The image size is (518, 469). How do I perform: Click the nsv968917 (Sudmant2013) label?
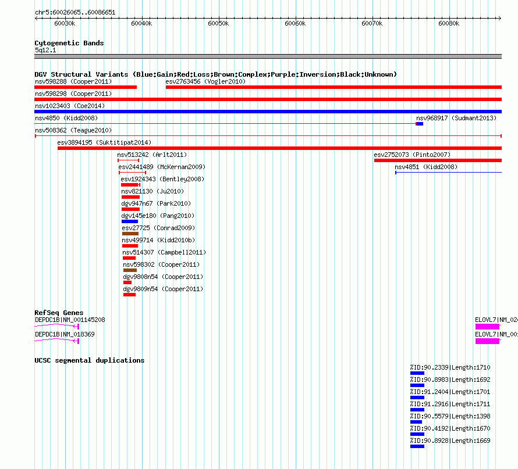click(x=456, y=118)
